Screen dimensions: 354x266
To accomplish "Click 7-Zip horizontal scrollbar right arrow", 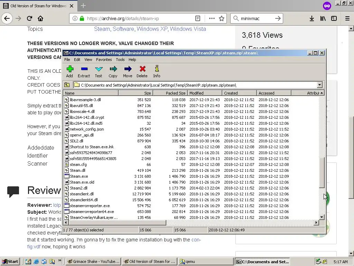I will (316, 223).
